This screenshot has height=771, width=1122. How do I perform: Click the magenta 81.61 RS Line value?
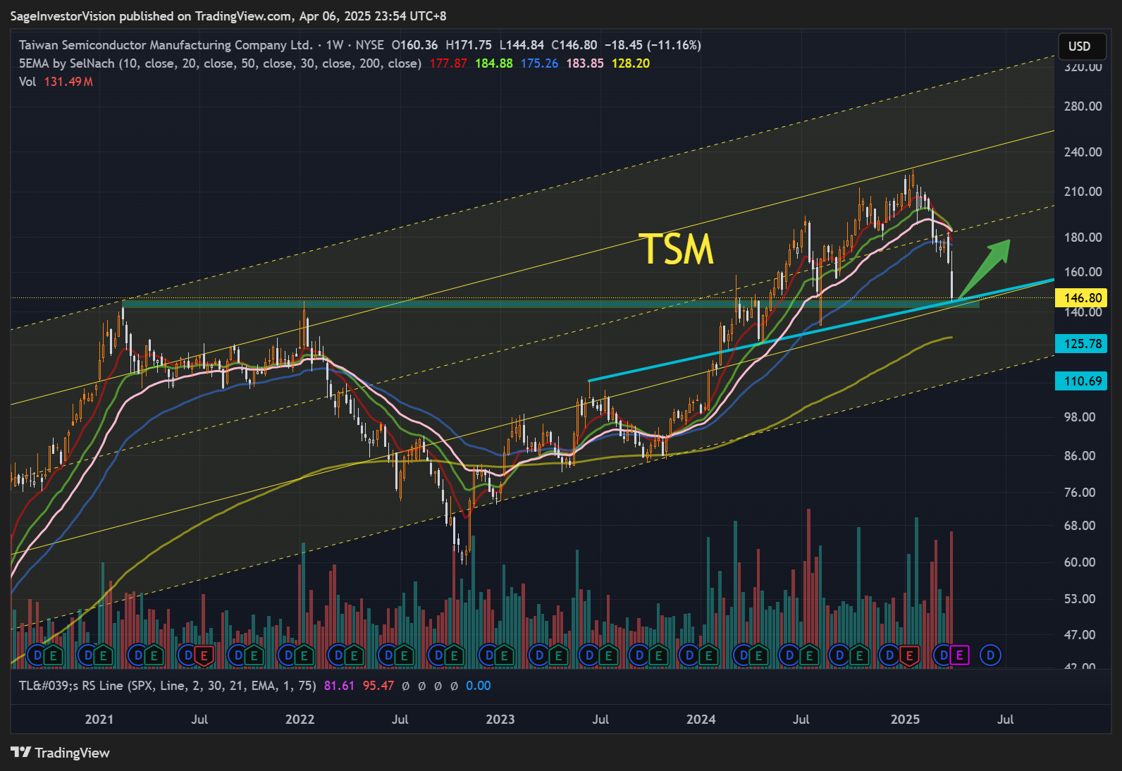coord(339,686)
